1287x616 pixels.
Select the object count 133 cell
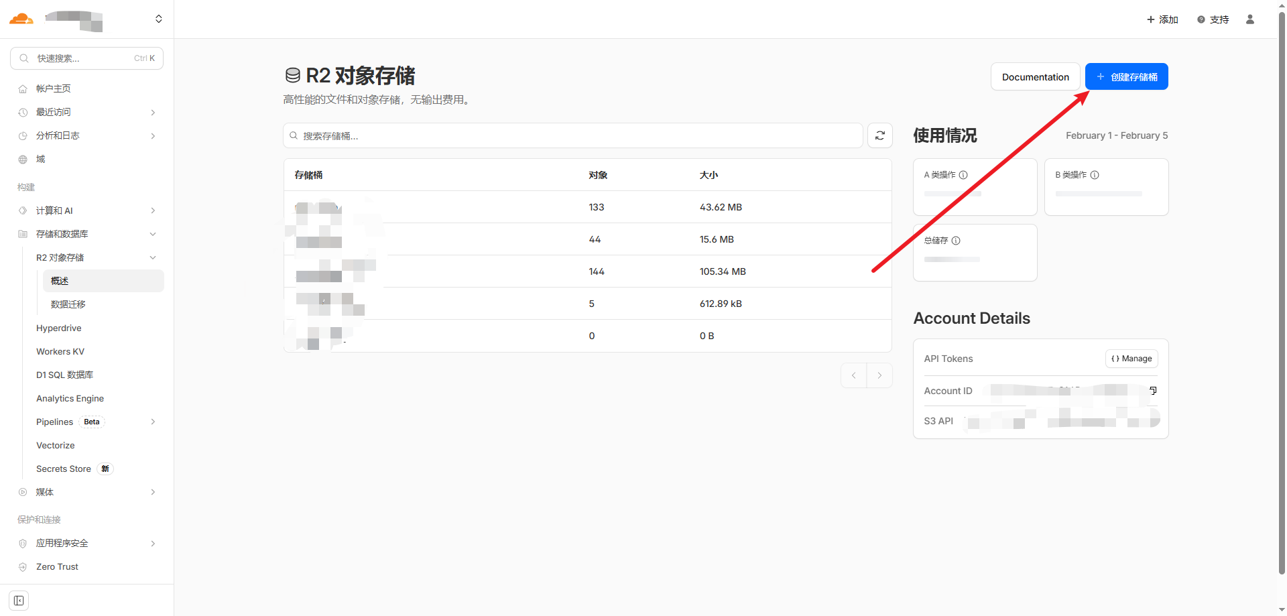pyautogui.click(x=597, y=207)
